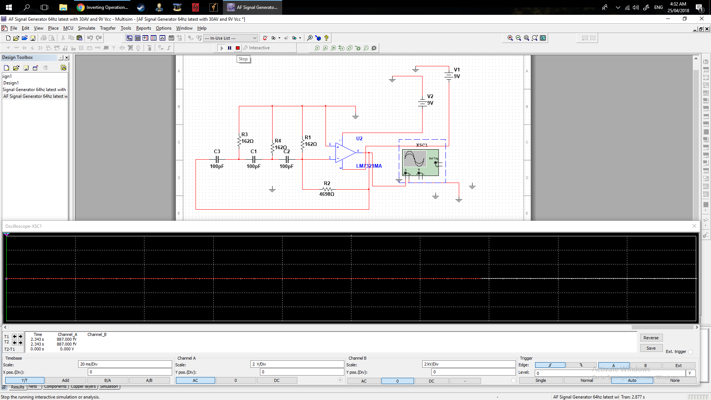The height and width of the screenshot is (400, 711).
Task: Click the Simulation tab
Action: click(x=109, y=386)
